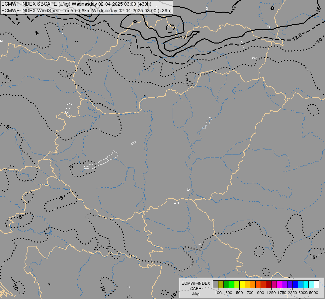Select the pure blue legend swatch

295,284
